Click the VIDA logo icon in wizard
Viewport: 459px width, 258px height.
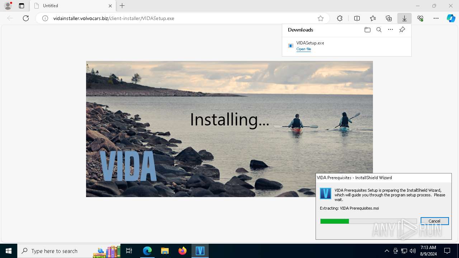click(x=325, y=193)
